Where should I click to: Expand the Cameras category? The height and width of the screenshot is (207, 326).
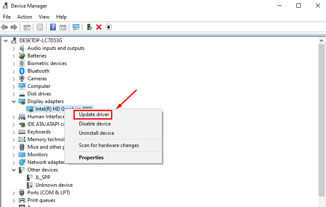pos(14,79)
